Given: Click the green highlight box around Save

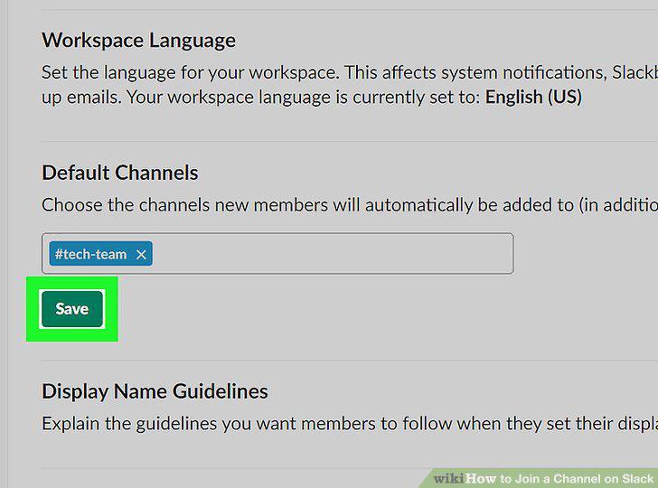Looking at the screenshot, I should (x=71, y=309).
